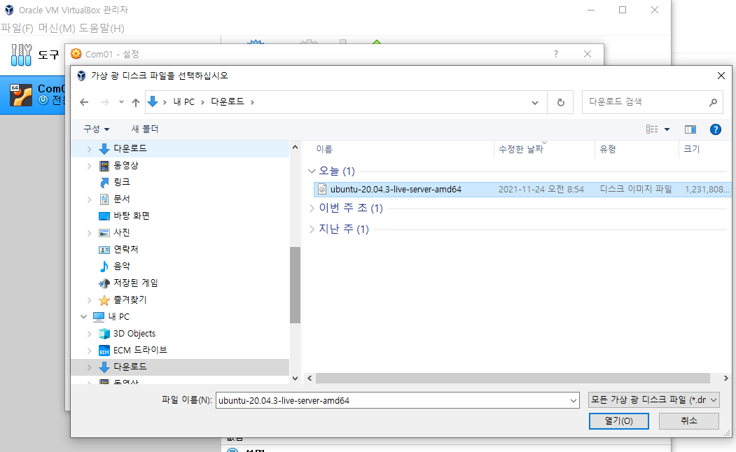Expand 사진 tree node
The height and width of the screenshot is (452, 736).
pos(89,233)
